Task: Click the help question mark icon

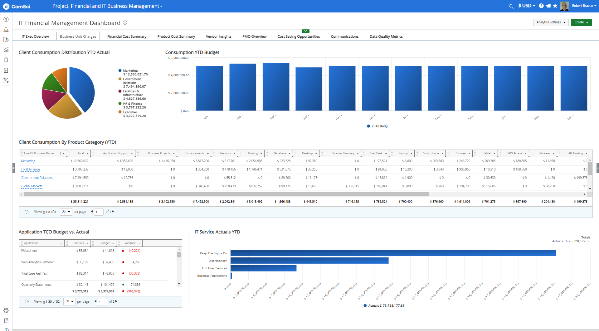Action: click(541, 6)
